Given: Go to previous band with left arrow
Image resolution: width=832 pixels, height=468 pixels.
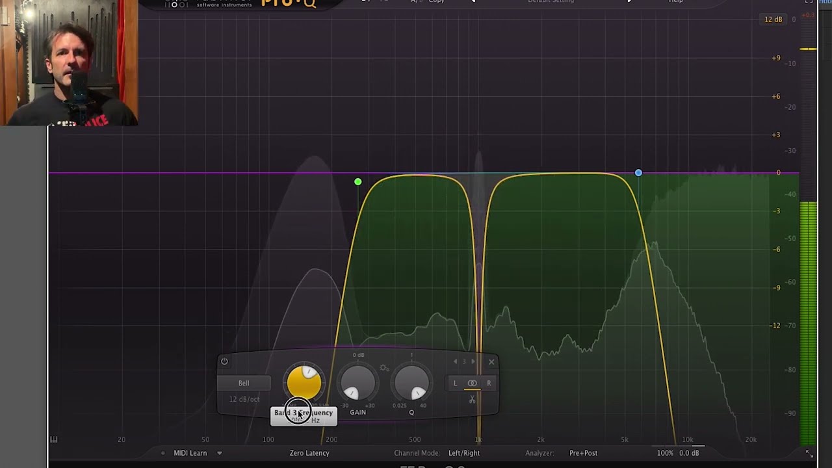Looking at the screenshot, I should [x=455, y=361].
